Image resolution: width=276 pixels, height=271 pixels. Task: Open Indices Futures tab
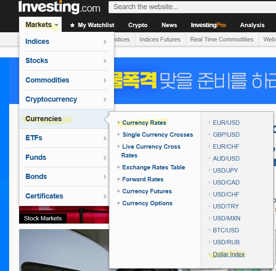click(x=160, y=39)
